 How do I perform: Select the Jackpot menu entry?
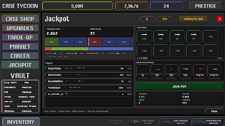pyautogui.click(x=20, y=65)
